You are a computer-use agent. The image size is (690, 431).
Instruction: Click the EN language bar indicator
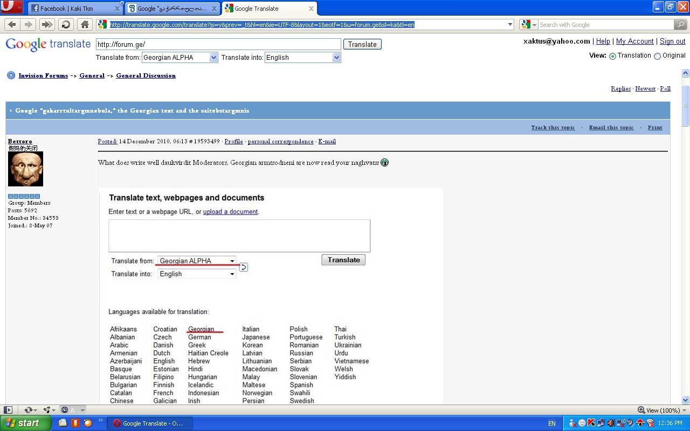pos(551,423)
